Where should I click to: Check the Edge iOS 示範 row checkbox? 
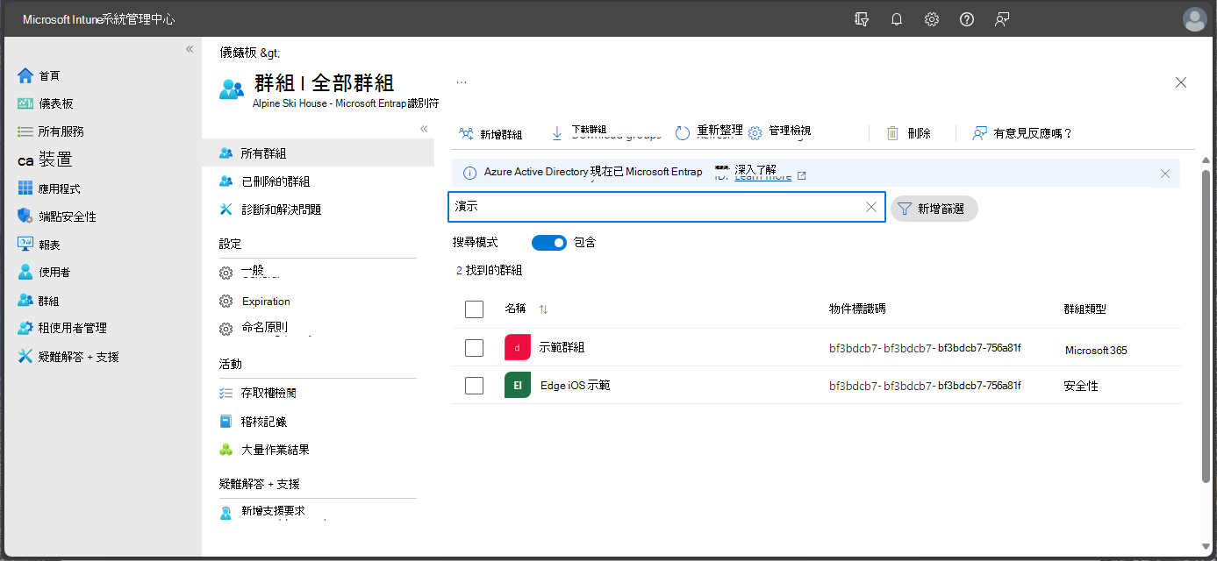[x=475, y=386]
